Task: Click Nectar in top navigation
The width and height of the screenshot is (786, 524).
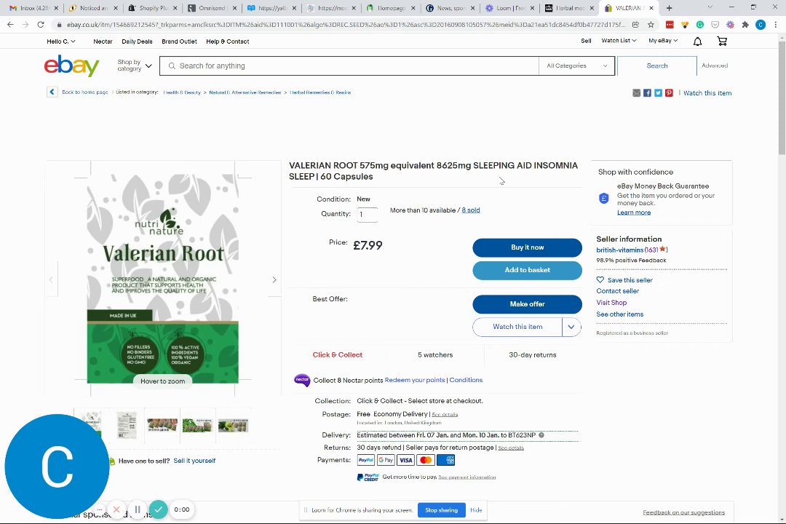Action: [x=103, y=41]
